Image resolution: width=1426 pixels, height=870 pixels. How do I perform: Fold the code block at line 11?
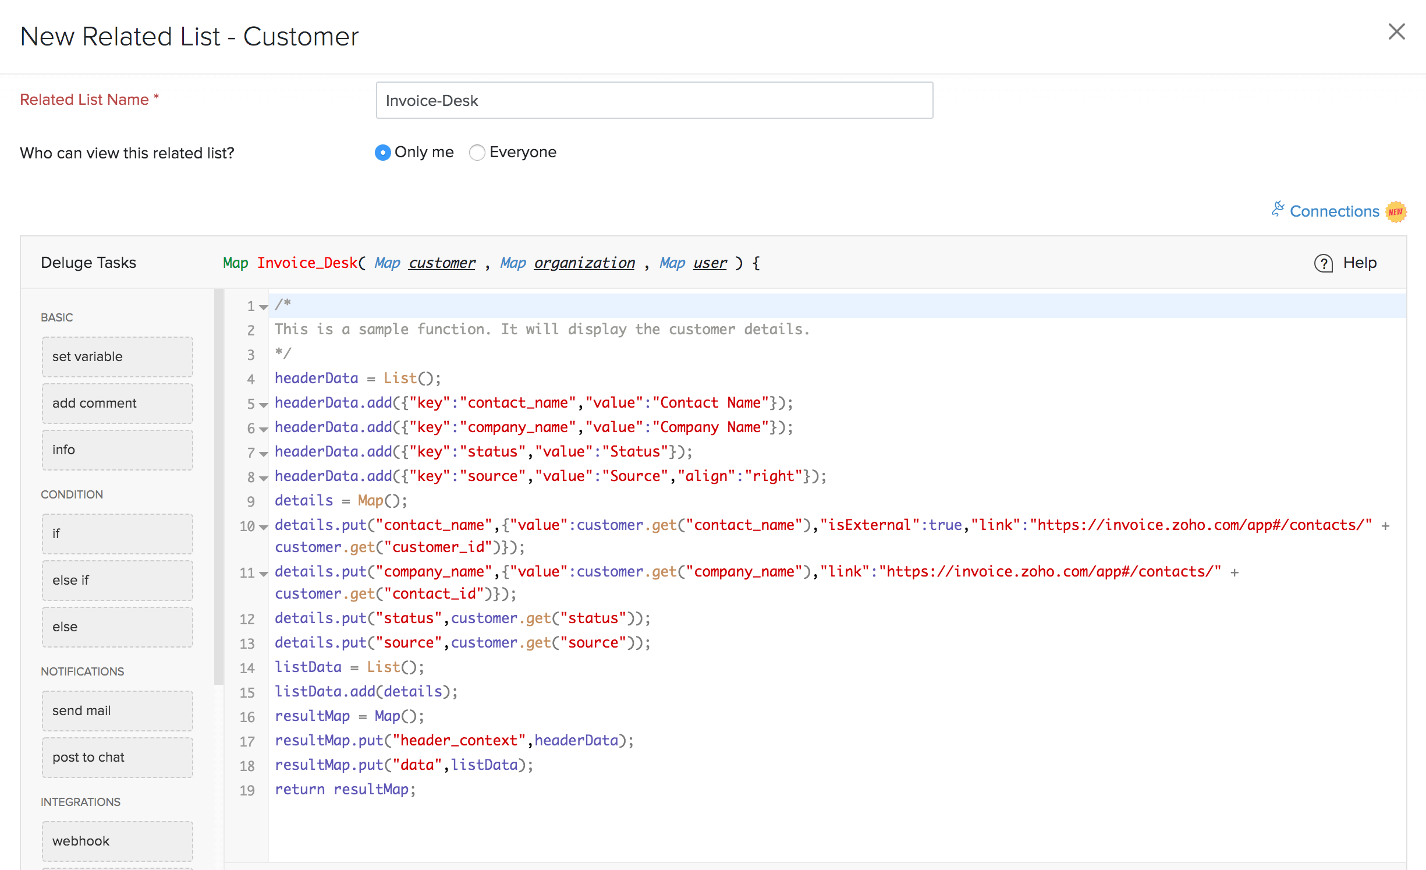[x=264, y=574]
